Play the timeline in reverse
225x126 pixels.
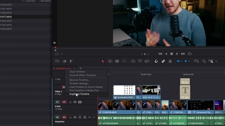coord(166,54)
